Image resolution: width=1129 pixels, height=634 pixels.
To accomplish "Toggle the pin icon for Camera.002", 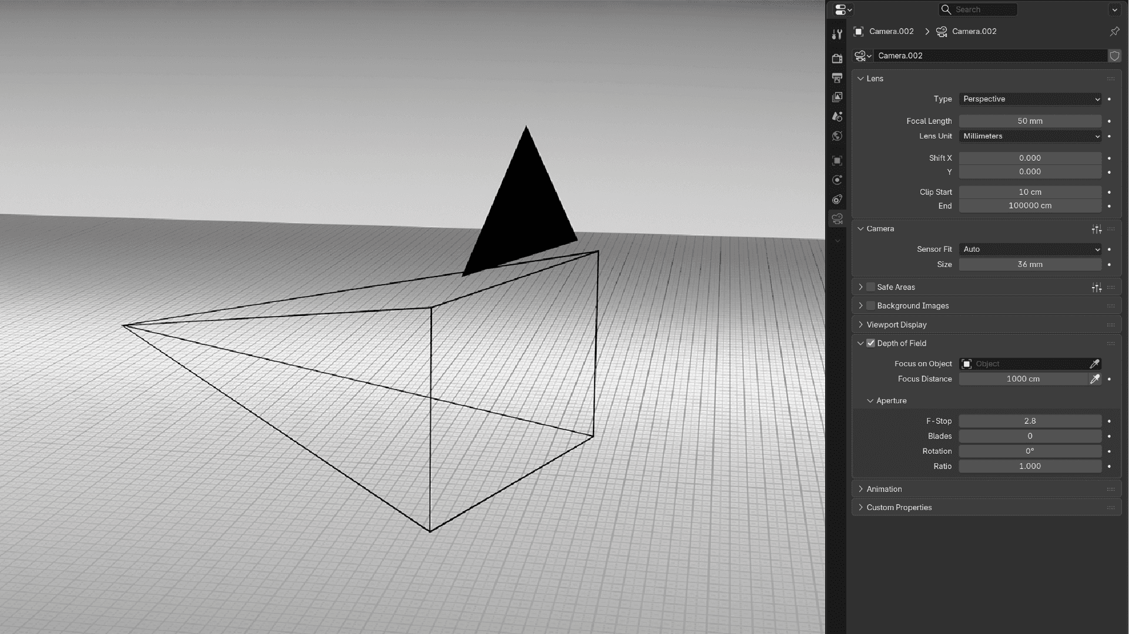I will pos(1114,31).
